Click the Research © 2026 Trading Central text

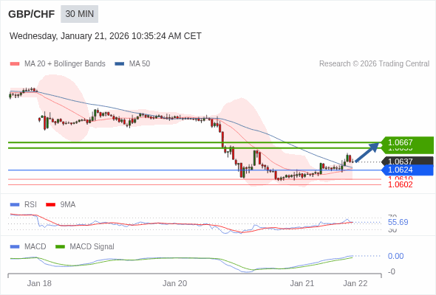(374, 64)
